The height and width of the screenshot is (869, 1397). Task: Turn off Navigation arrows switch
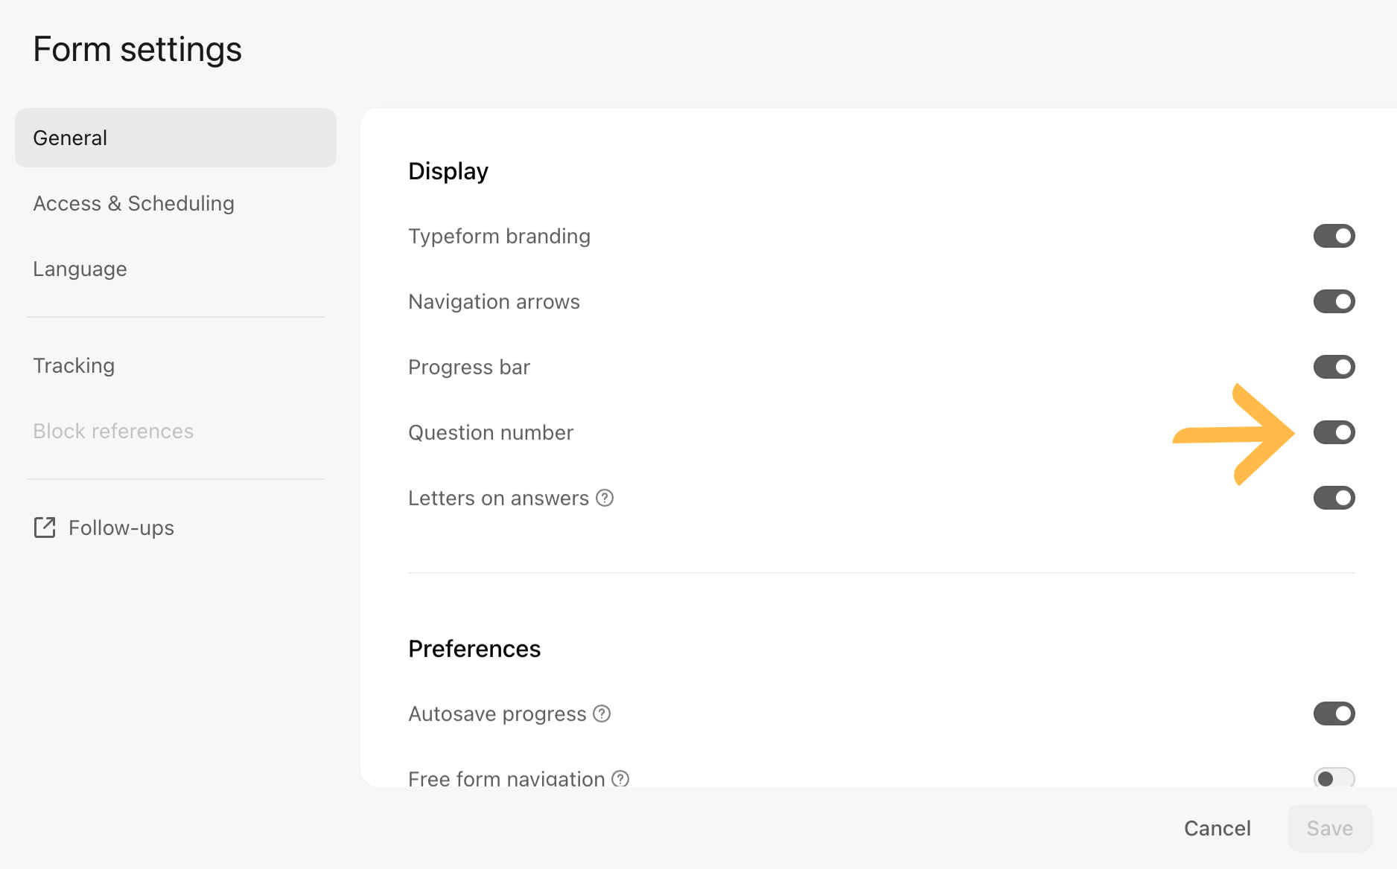tap(1334, 301)
